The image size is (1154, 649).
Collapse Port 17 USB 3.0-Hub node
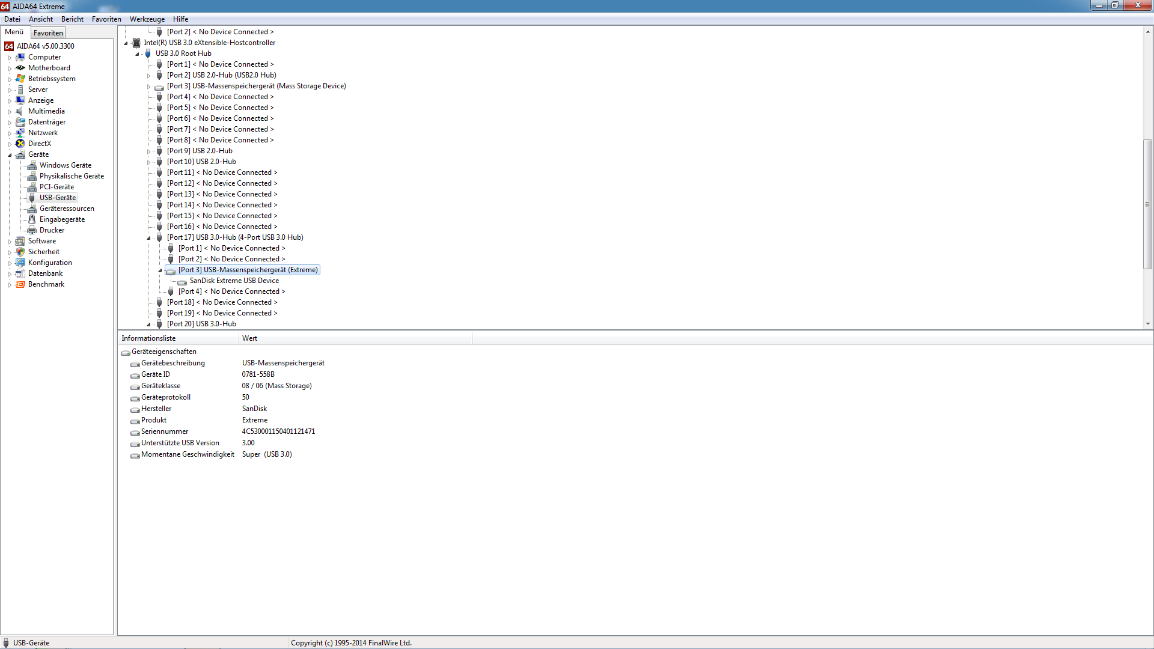[149, 238]
